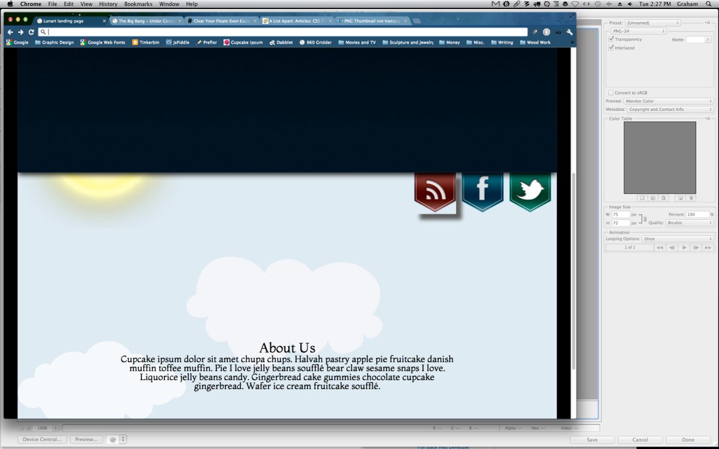719x449 pixels.
Task: Click the Done button in Save for Web dialog
Action: pos(688,439)
